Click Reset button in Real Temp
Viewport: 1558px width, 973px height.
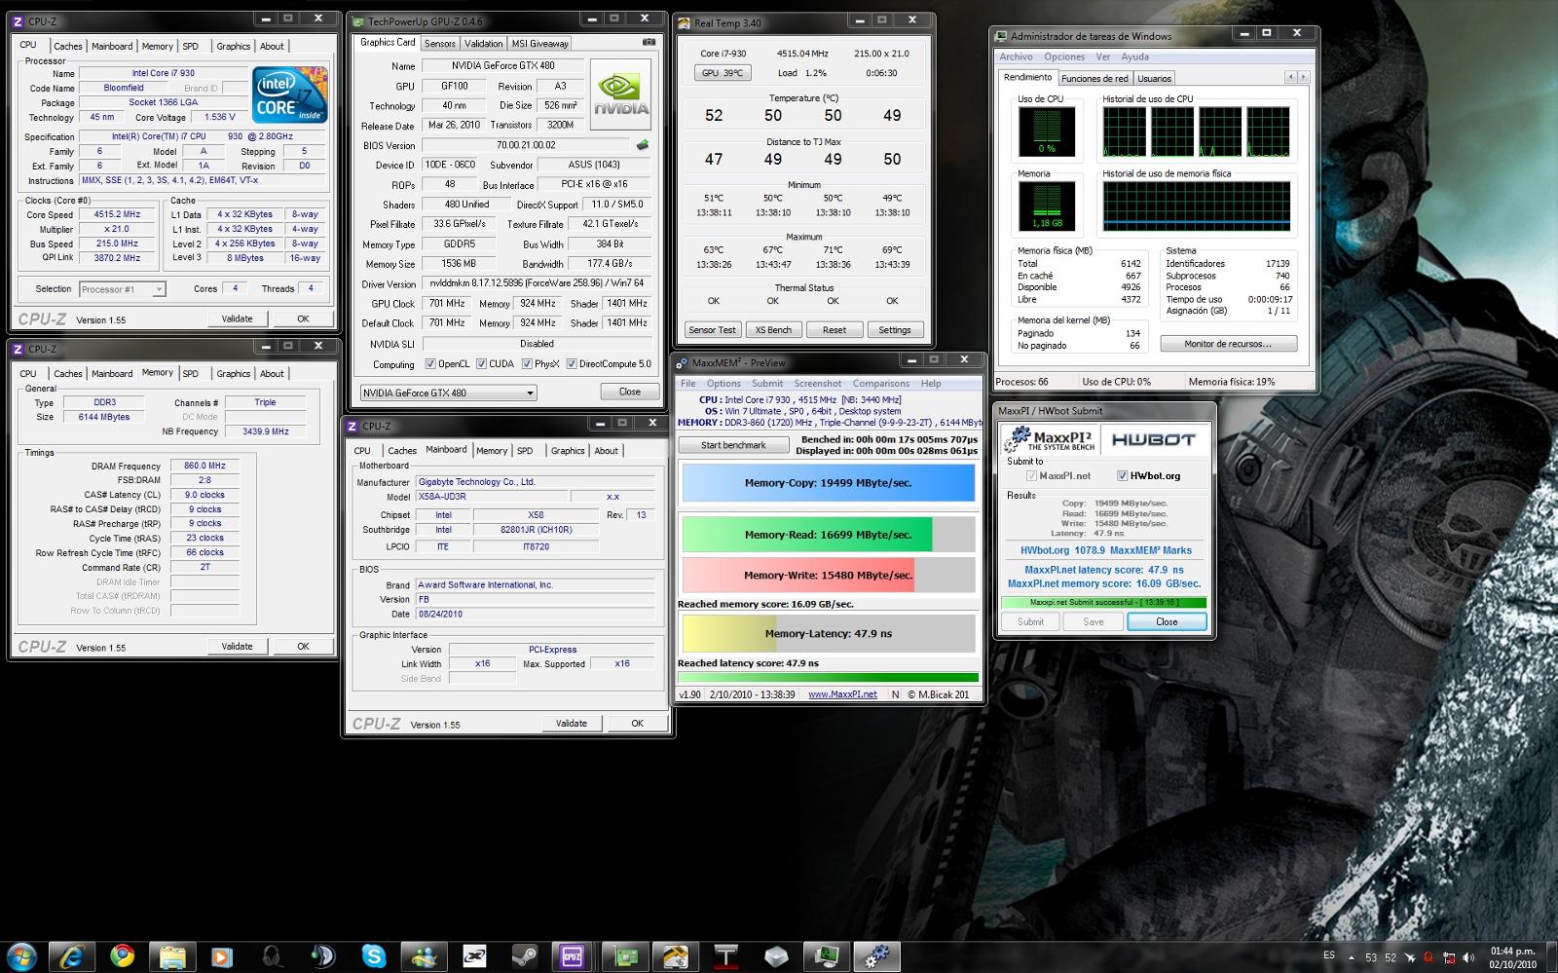[834, 330]
